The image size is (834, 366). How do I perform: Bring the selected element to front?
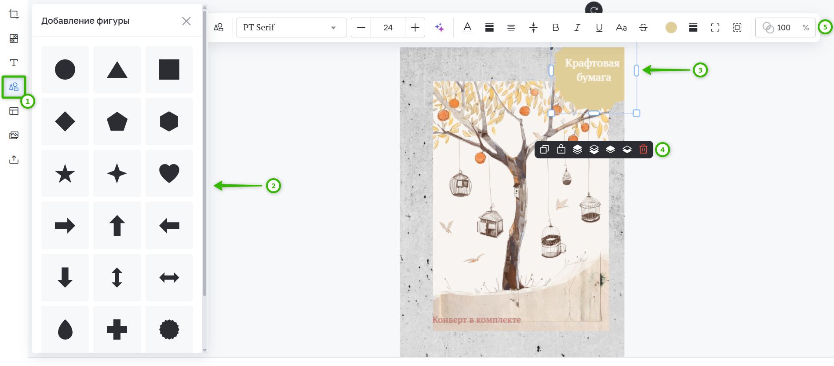pos(577,150)
